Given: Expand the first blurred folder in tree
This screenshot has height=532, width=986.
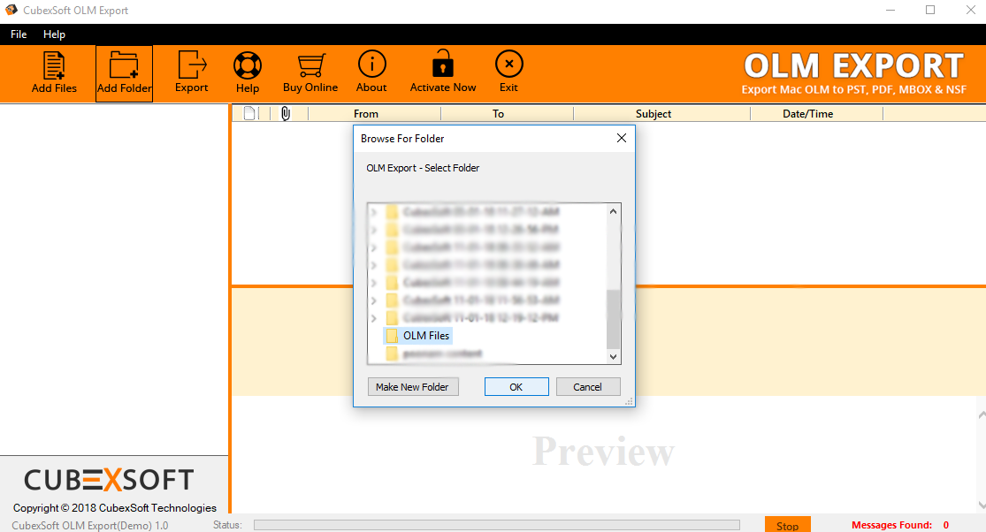Looking at the screenshot, I should (x=373, y=212).
